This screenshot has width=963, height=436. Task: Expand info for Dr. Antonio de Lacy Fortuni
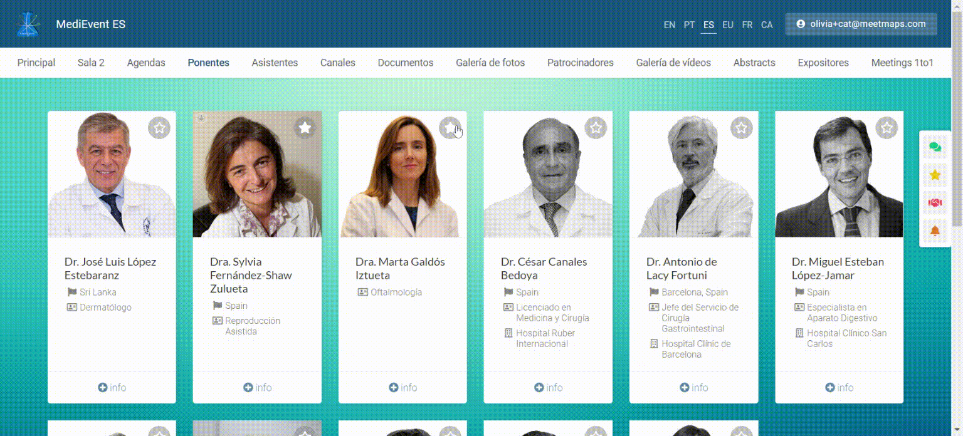693,388
